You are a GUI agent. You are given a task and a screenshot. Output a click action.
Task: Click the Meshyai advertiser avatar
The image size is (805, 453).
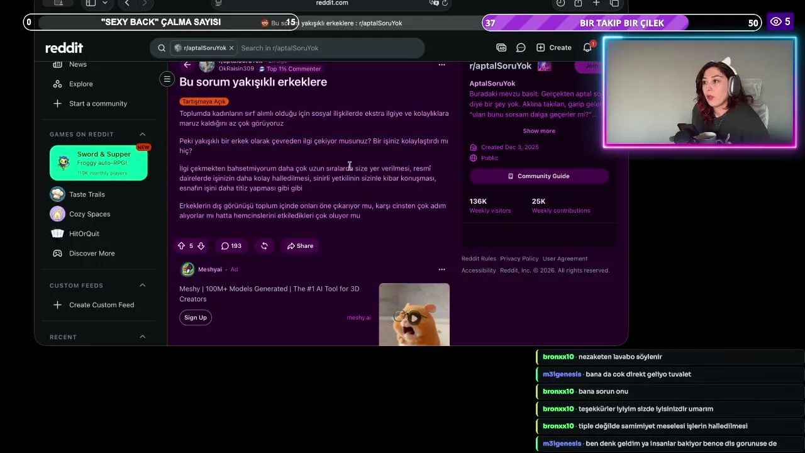[x=187, y=269]
